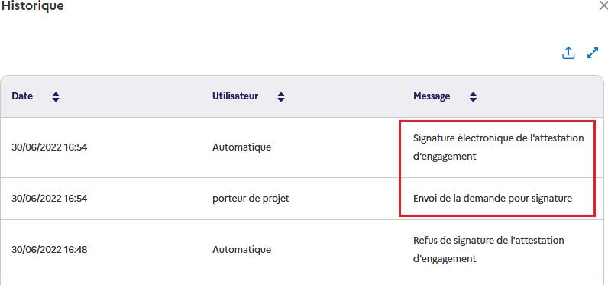Screen dimensions: 608x285
Task: Expand the table to full screen
Action: tap(593, 53)
